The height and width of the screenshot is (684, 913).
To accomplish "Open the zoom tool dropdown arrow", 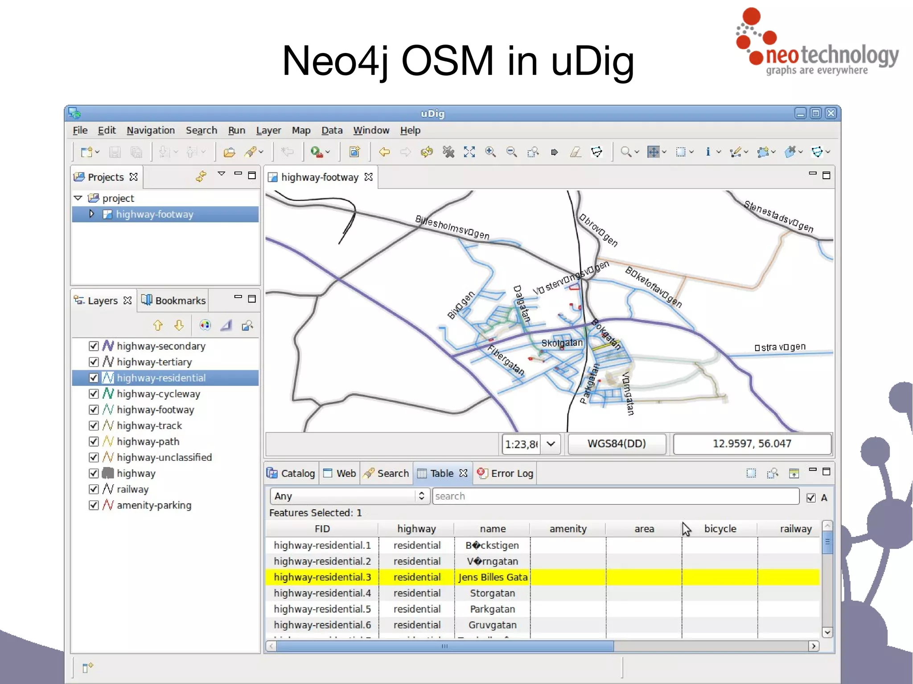I will pos(637,152).
